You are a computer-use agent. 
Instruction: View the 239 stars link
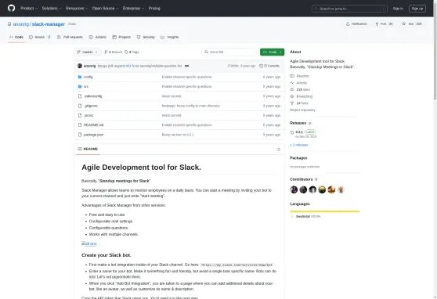click(300, 90)
